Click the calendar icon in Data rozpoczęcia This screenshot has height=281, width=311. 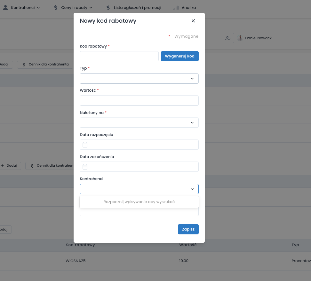click(x=85, y=145)
